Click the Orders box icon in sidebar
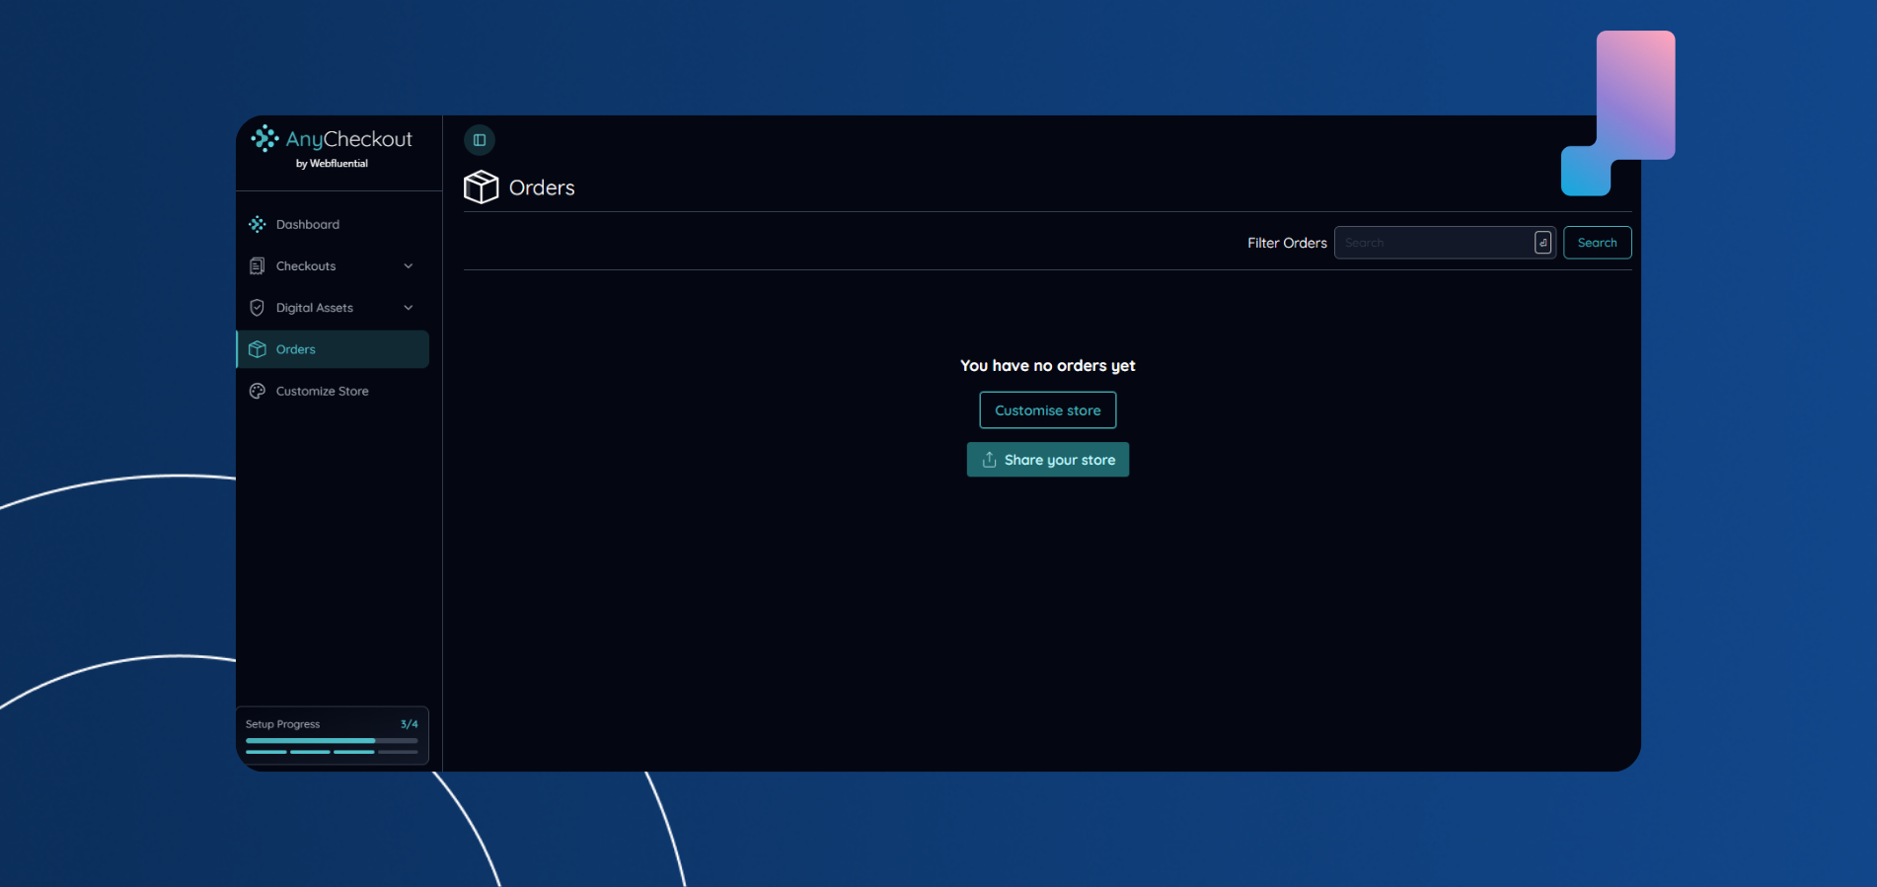The width and height of the screenshot is (1877, 887). [258, 349]
